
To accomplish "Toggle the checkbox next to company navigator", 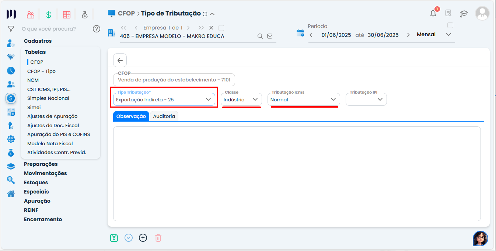I will [x=221, y=28].
